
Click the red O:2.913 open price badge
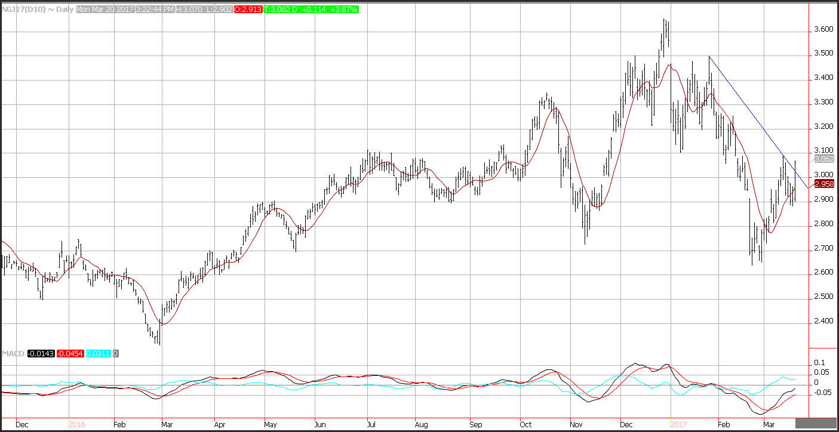[x=249, y=10]
